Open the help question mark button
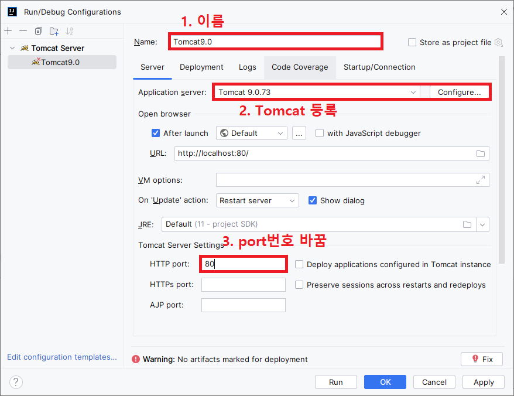 (16, 382)
